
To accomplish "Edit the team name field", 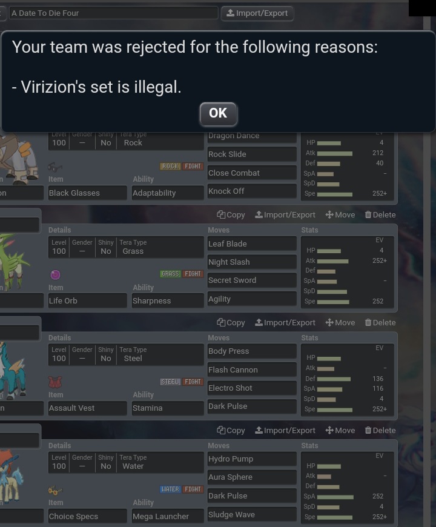I will 113,13.
